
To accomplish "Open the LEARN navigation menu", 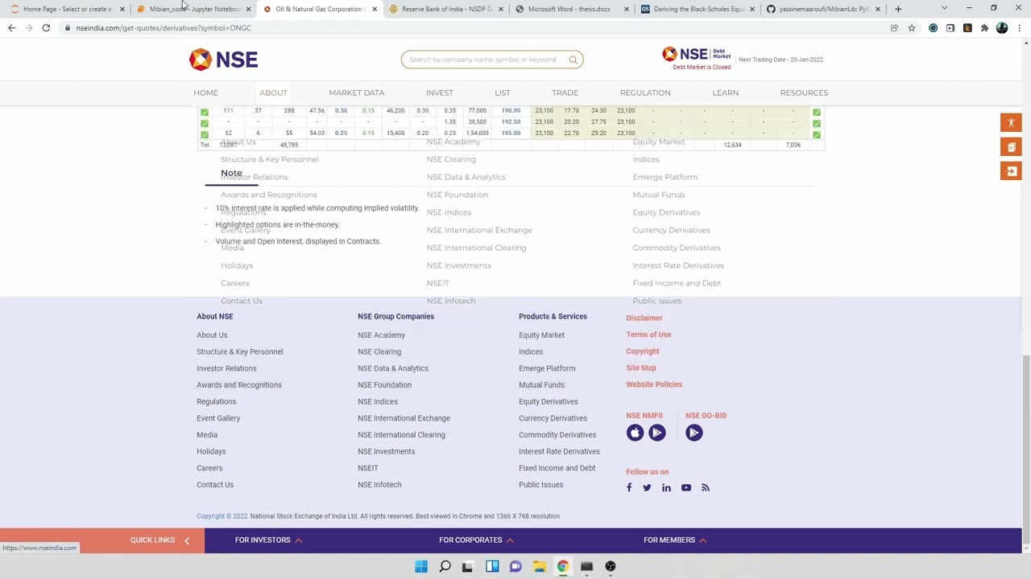I will click(725, 92).
